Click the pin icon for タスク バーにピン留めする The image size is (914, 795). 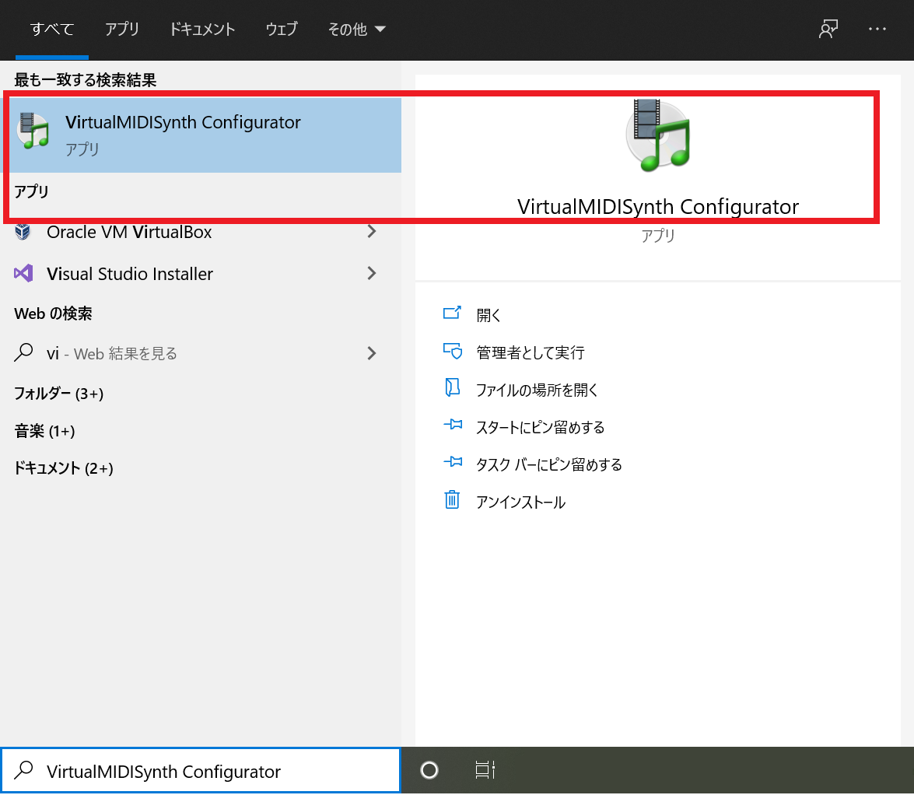(x=453, y=462)
